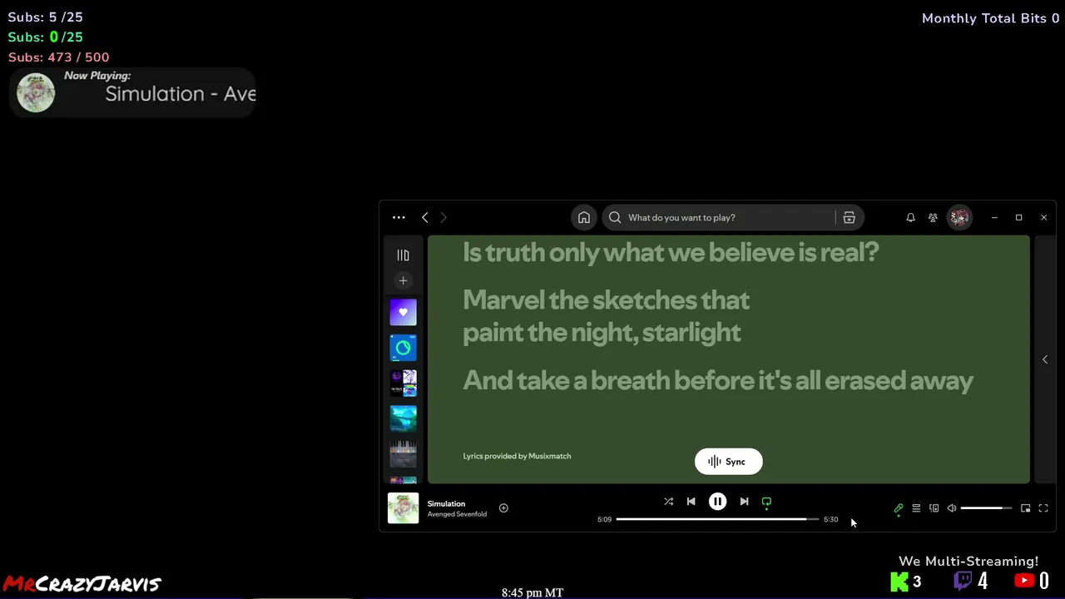1065x599 pixels.
Task: Toggle the repeat mode
Action: pos(766,502)
